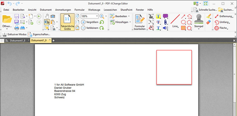Select the Text Box tool icon
Screen dimensions: 237x116
tap(151, 22)
